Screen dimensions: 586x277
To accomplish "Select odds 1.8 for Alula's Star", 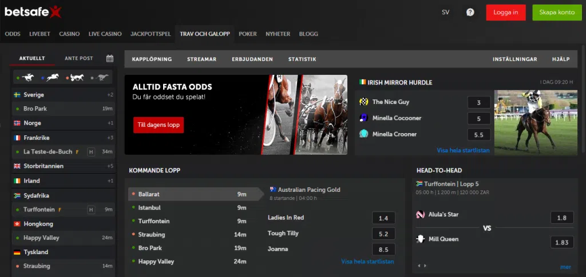I will click(x=562, y=218).
